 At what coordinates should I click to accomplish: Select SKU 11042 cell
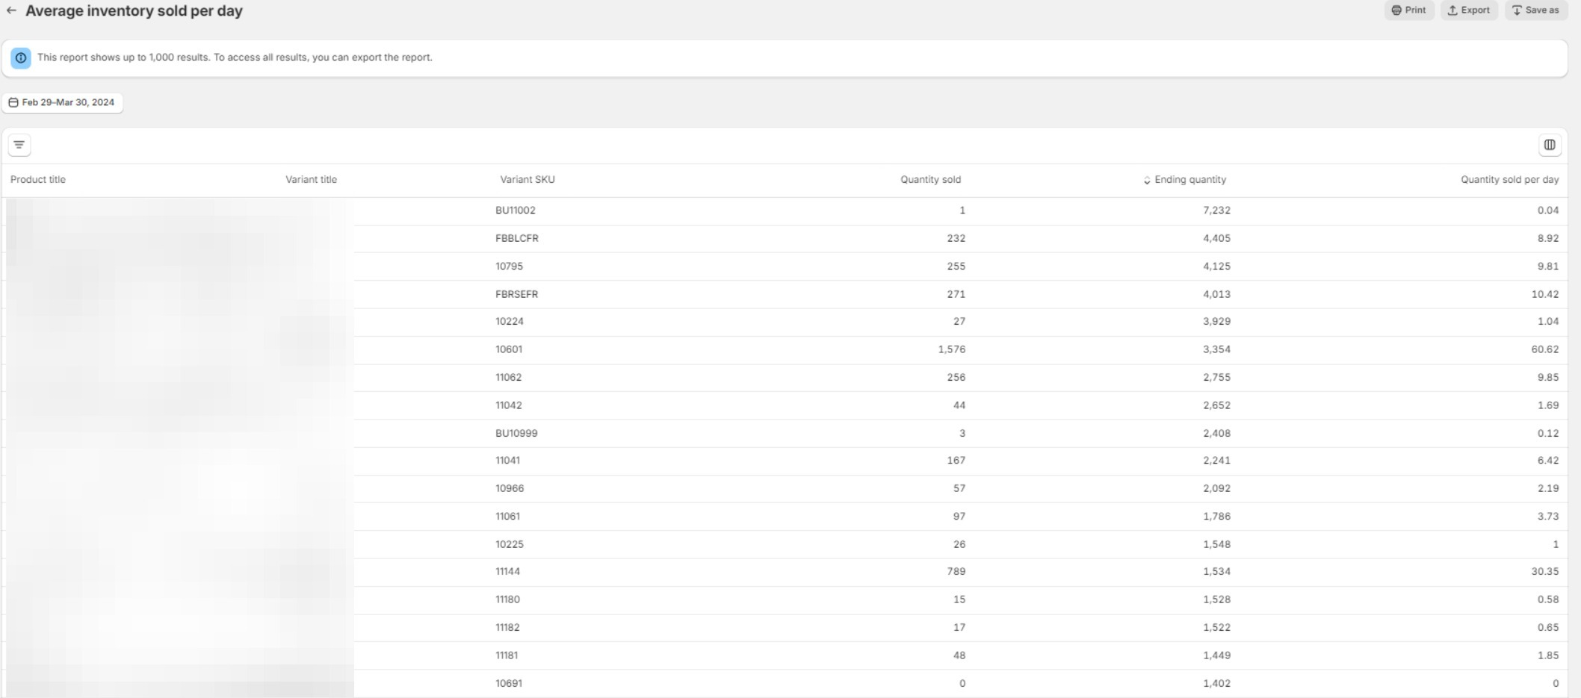tap(509, 405)
